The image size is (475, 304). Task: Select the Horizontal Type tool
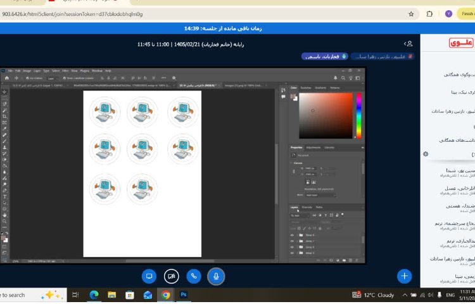(x=4, y=197)
